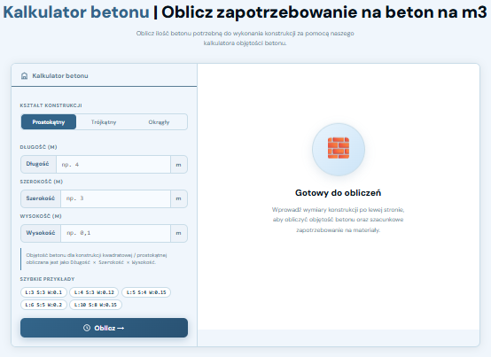
Task: Apply the example L:5 S:4 W:0.15
Action: click(x=146, y=292)
